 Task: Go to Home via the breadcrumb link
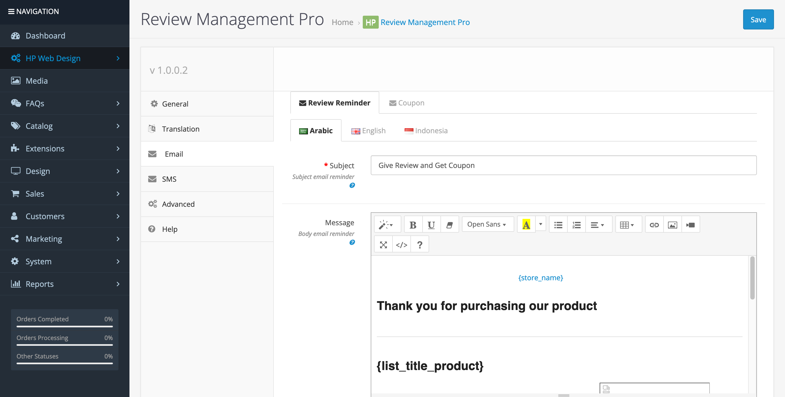point(342,22)
